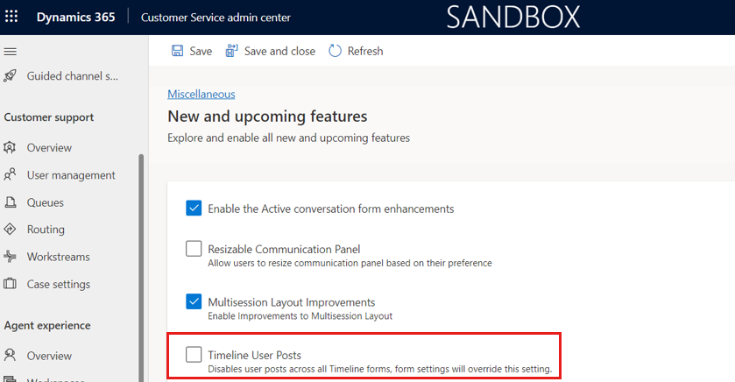The width and height of the screenshot is (735, 382).
Task: Open Routing via its diamond icon
Action: point(10,230)
